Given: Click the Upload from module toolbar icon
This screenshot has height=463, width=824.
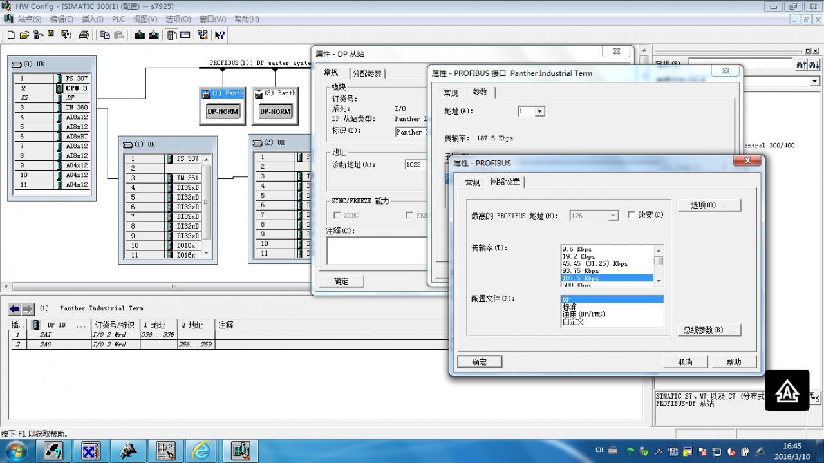Looking at the screenshot, I should click(154, 35).
